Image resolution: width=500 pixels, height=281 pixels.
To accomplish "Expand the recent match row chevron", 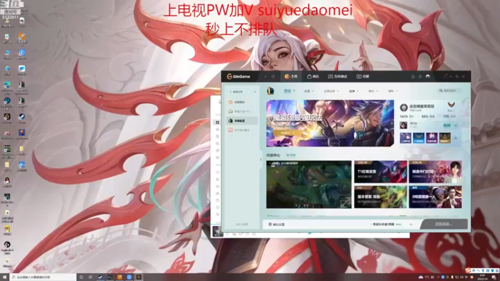I will pos(456,126).
